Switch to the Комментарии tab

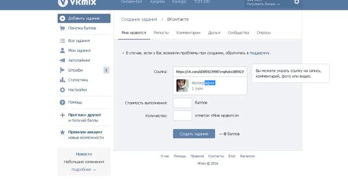click(188, 32)
